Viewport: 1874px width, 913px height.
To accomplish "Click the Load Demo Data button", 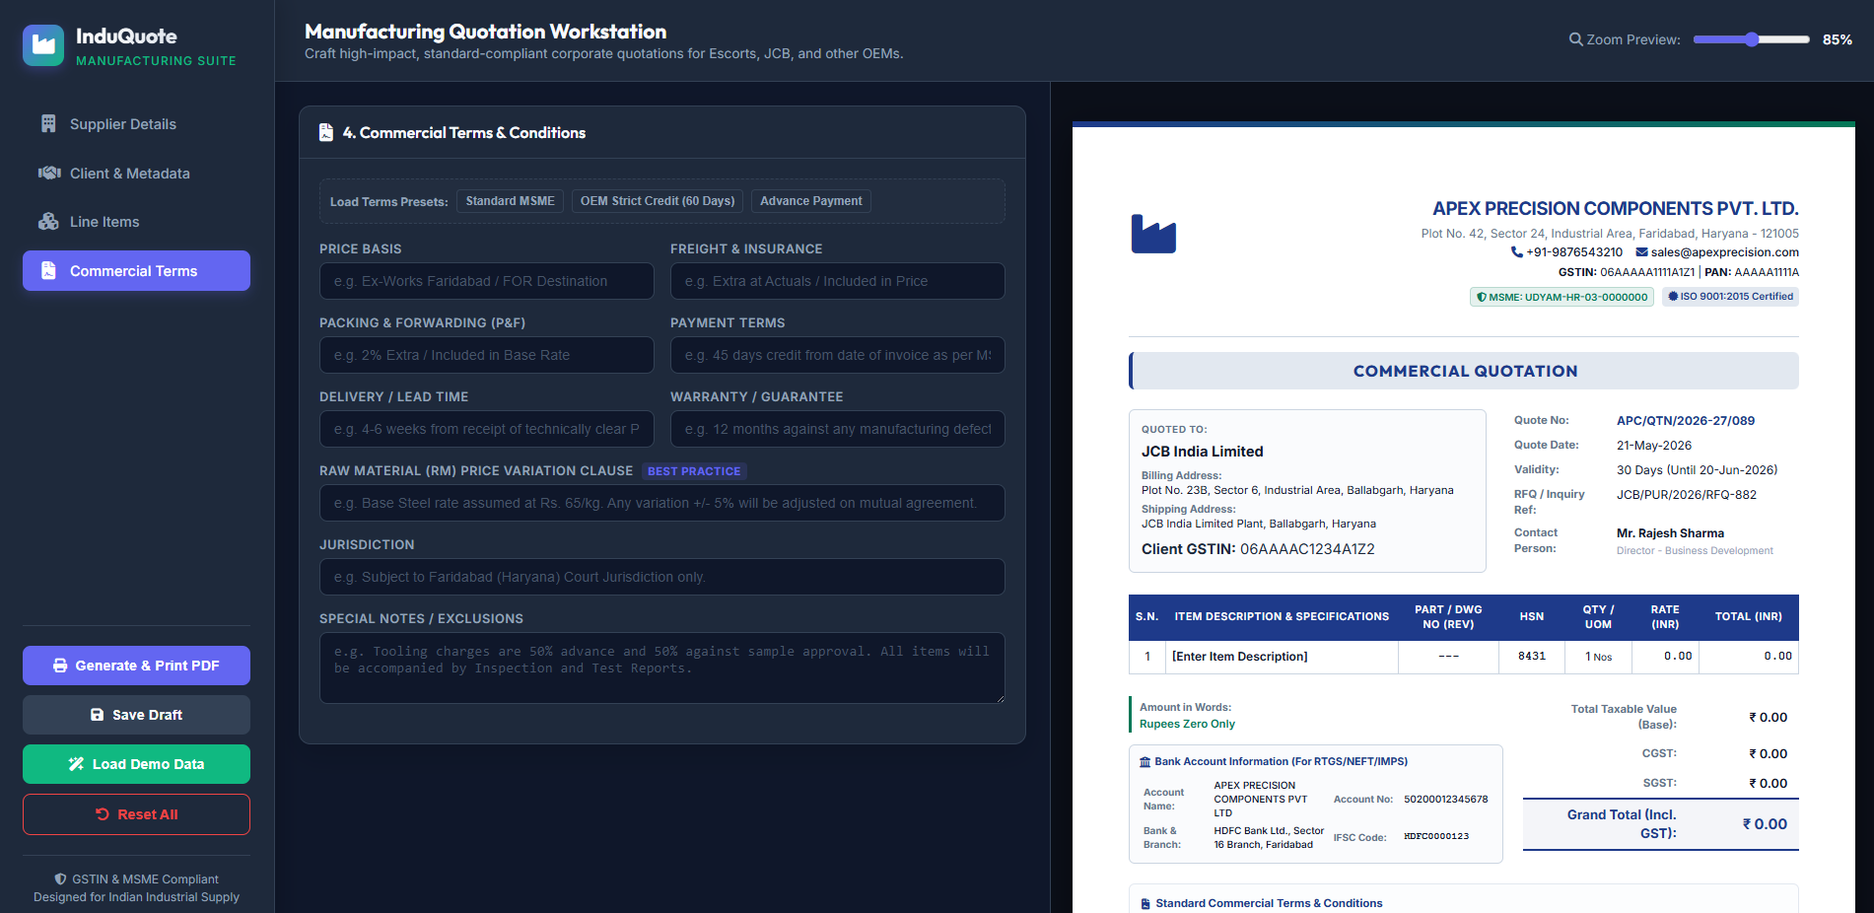I will tap(136, 764).
